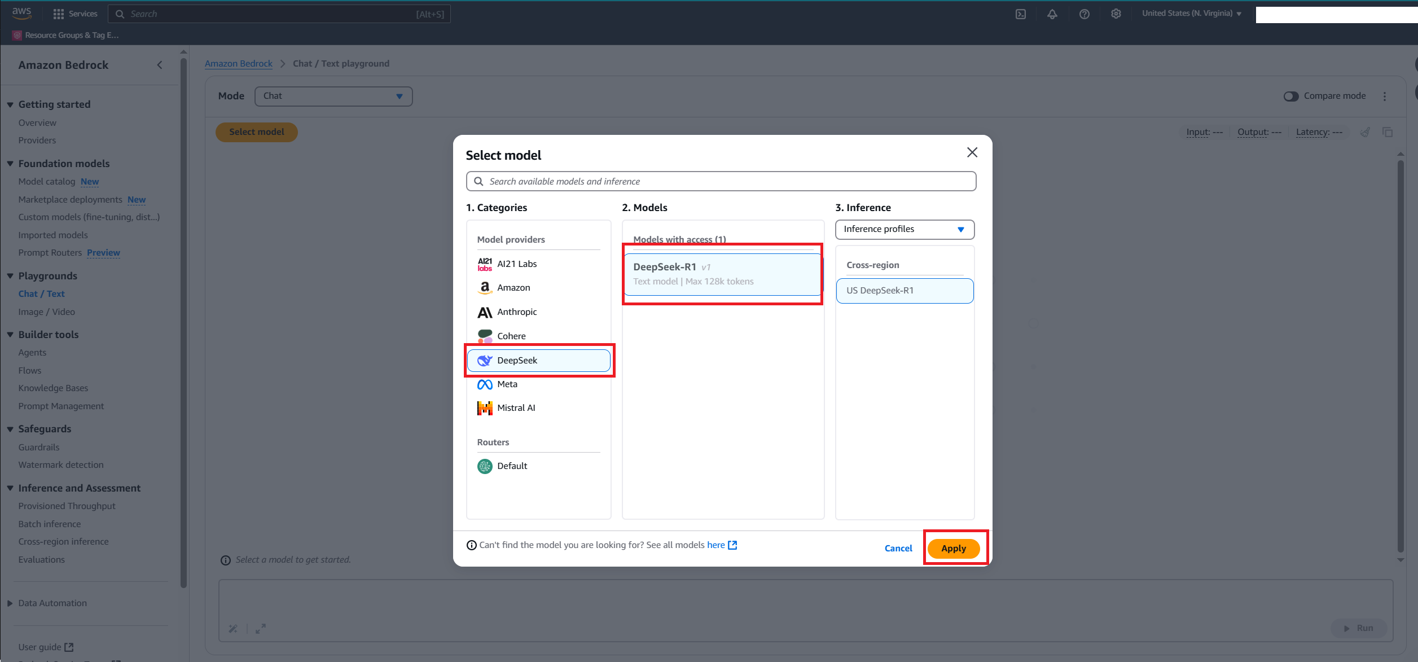Open the notifications bell

[x=1052, y=14]
